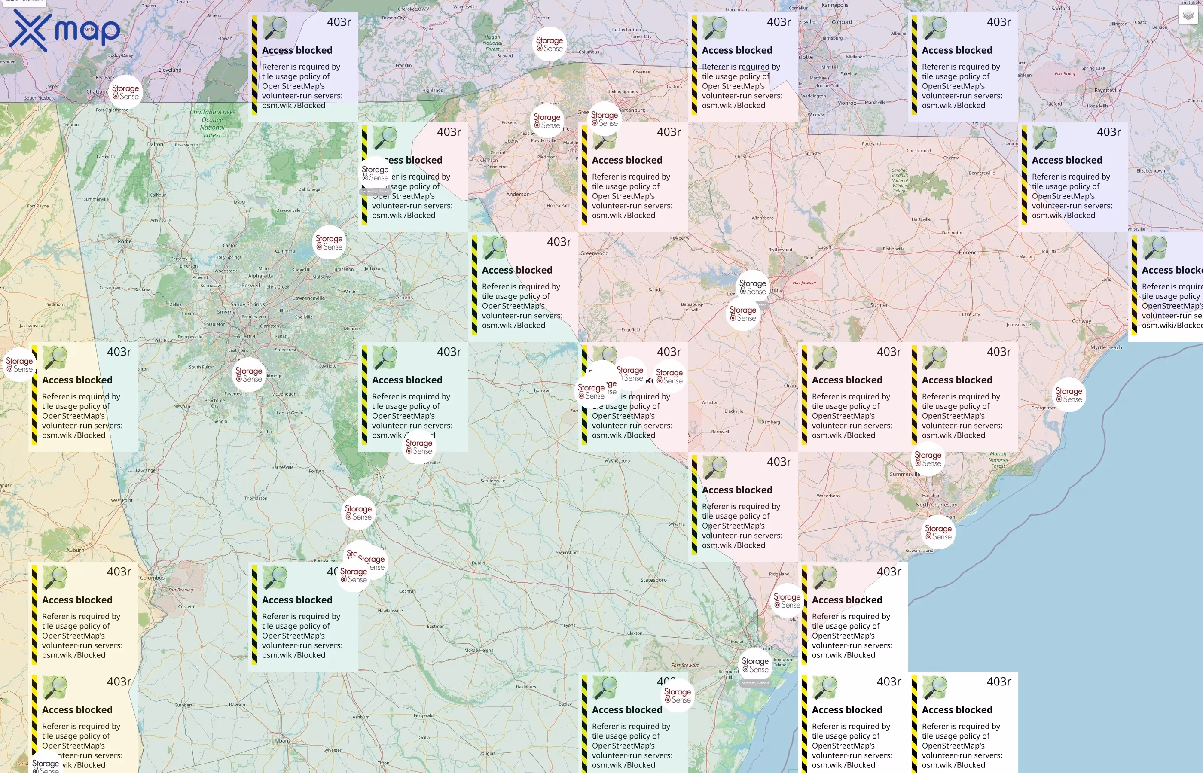This screenshot has width=1203, height=773.
Task: Select the front Storage Sense marker west of Cochran
Action: [354, 575]
